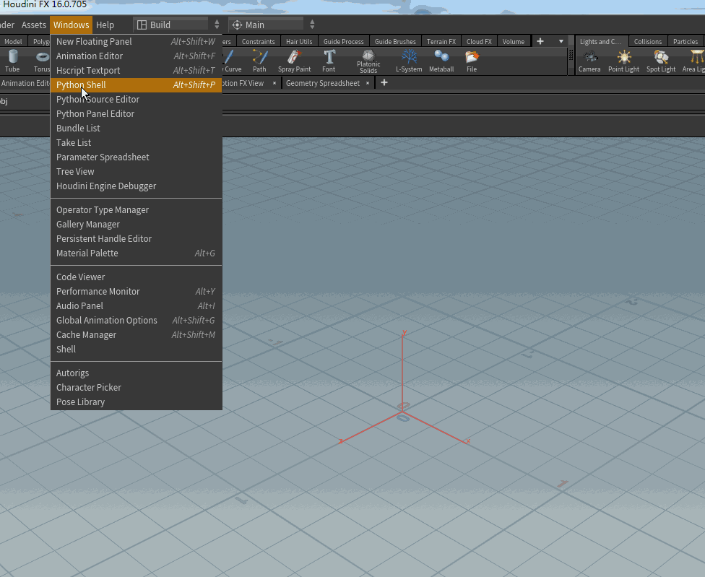
Task: Choose Parameter Spreadsheet
Action: pyautogui.click(x=137, y=157)
